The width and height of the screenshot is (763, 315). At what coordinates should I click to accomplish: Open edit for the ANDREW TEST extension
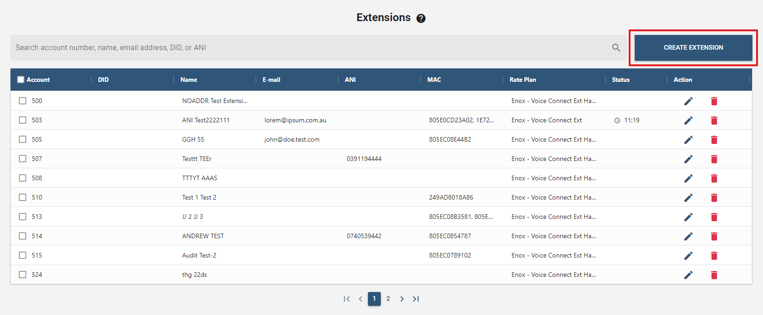(688, 236)
